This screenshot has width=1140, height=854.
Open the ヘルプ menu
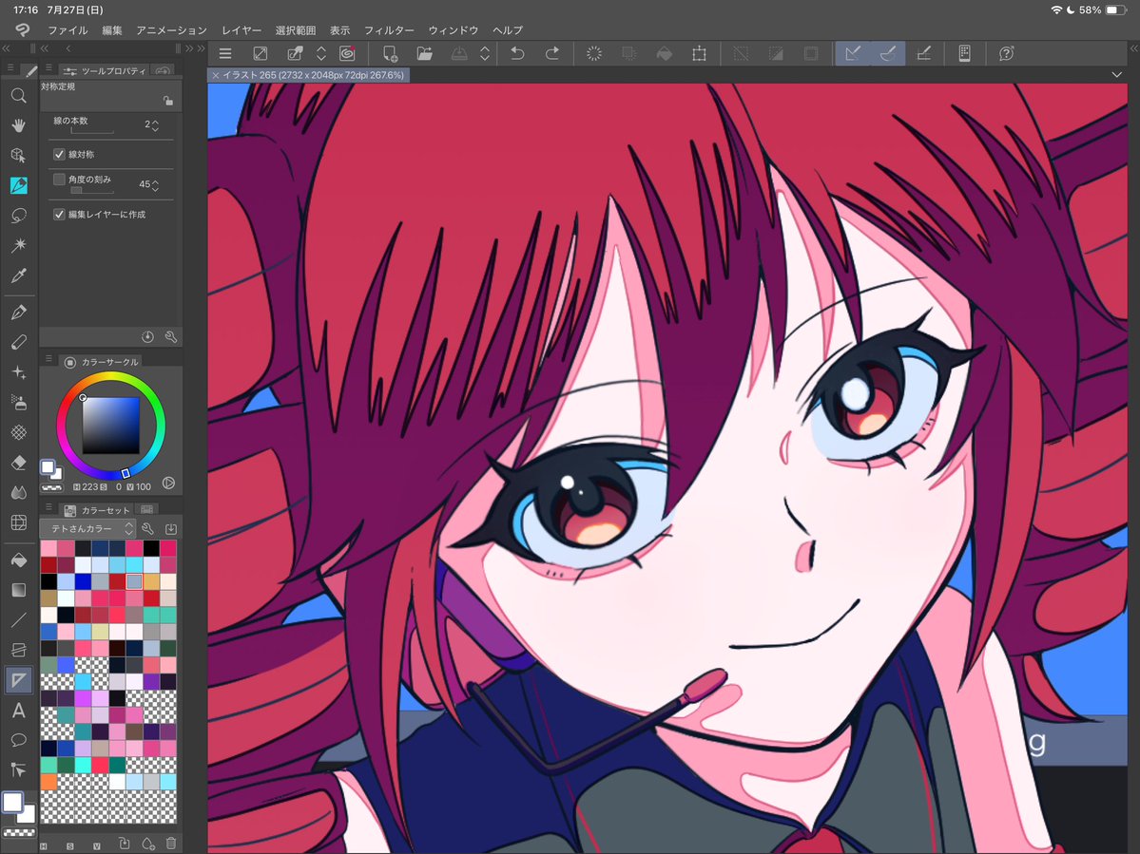508,29
